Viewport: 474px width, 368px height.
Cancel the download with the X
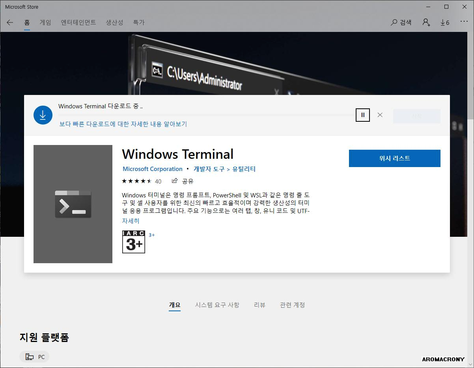point(380,115)
